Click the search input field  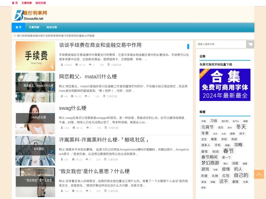pyautogui.click(x=221, y=44)
